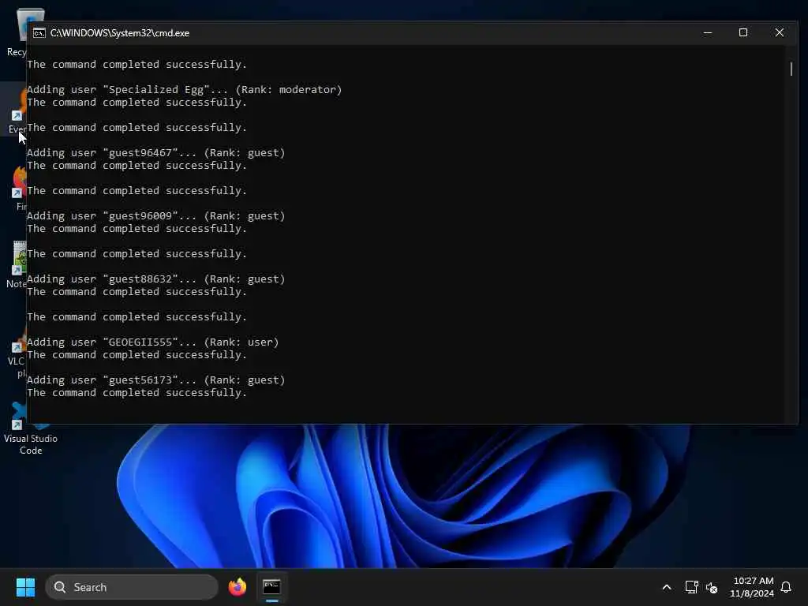Click the muted volume tray icon
Image resolution: width=808 pixels, height=606 pixels.
point(712,587)
